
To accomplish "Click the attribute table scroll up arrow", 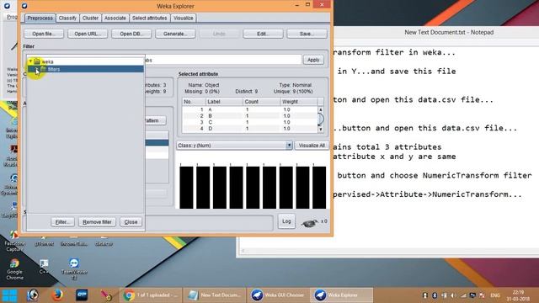I will coord(320,109).
